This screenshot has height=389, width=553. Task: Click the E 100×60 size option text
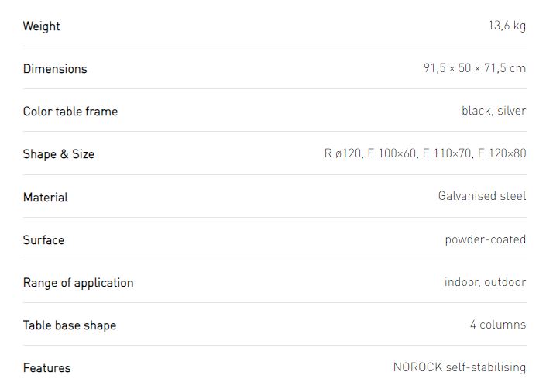(x=392, y=153)
